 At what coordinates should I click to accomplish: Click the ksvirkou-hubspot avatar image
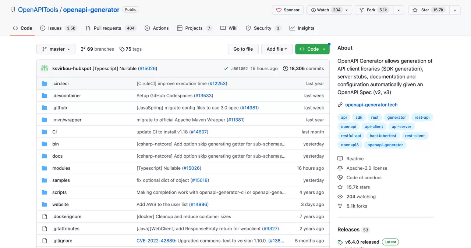pos(45,68)
